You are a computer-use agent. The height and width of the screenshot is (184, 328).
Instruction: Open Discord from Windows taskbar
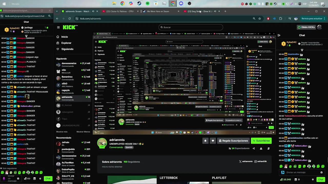click(x=181, y=4)
